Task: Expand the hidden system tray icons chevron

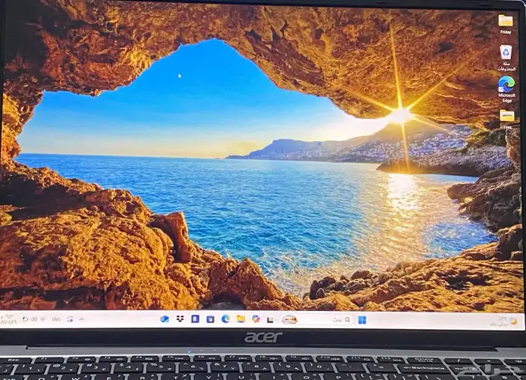Action: (x=81, y=319)
